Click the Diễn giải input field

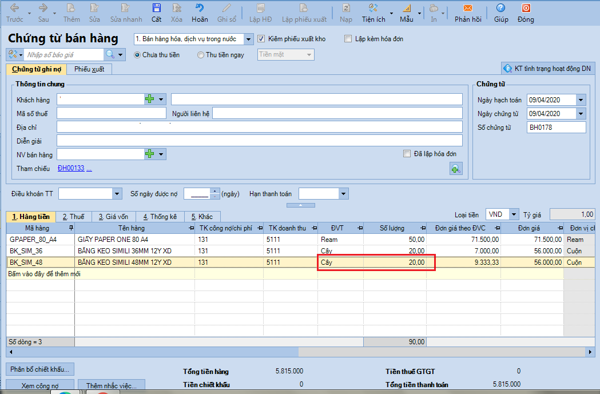[259, 141]
